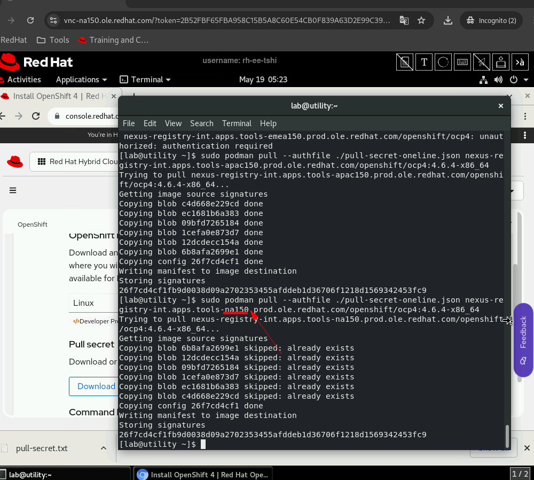Open the Training and C… bookmark

tap(113, 40)
